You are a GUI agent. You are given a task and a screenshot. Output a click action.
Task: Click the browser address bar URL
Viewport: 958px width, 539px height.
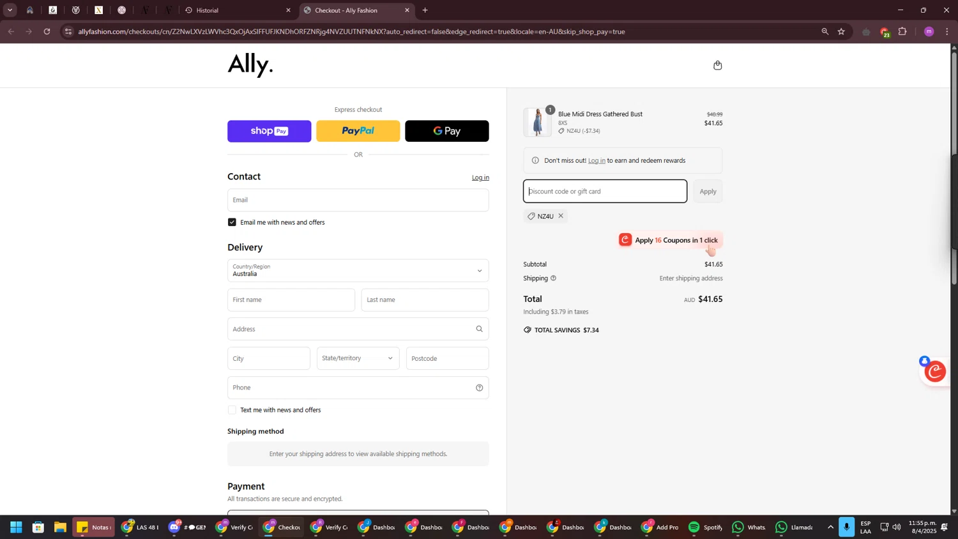[x=351, y=31]
